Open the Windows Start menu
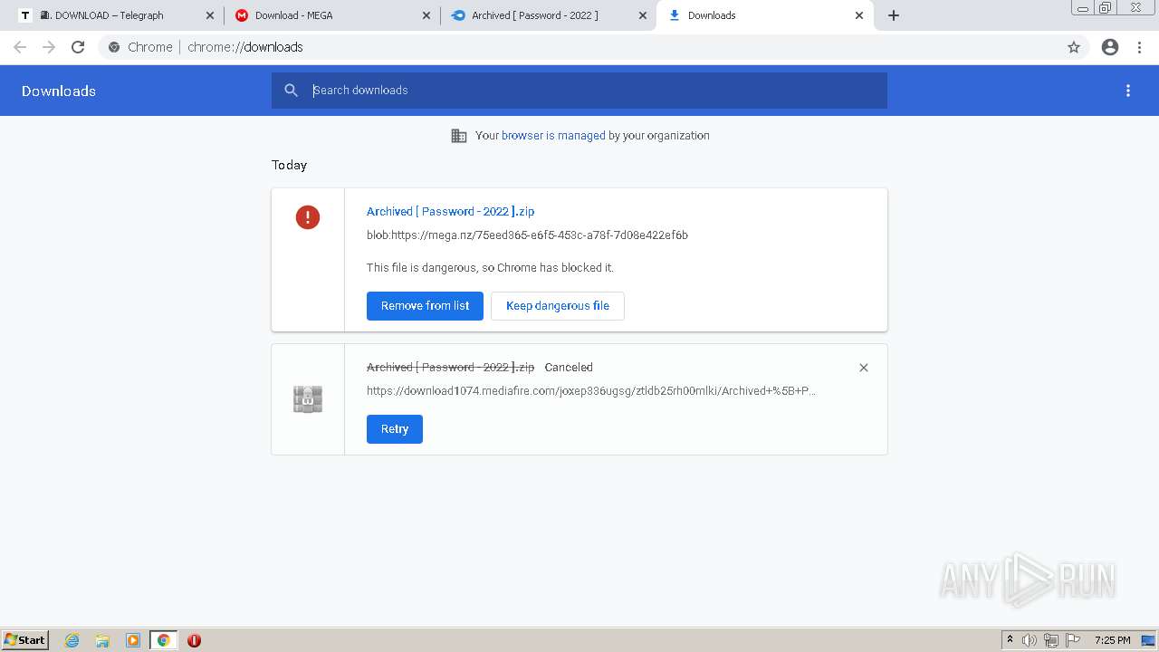 25,639
